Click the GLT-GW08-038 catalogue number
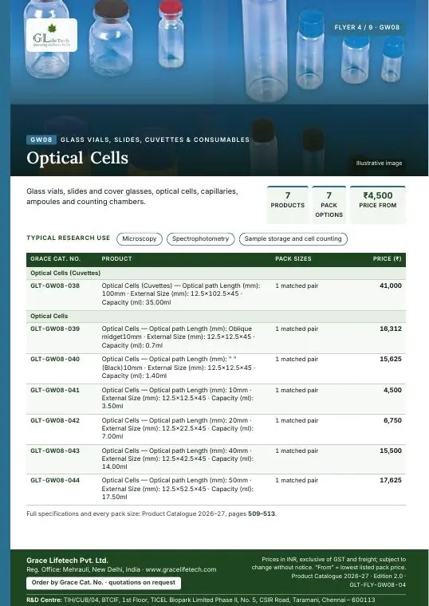 click(x=55, y=285)
